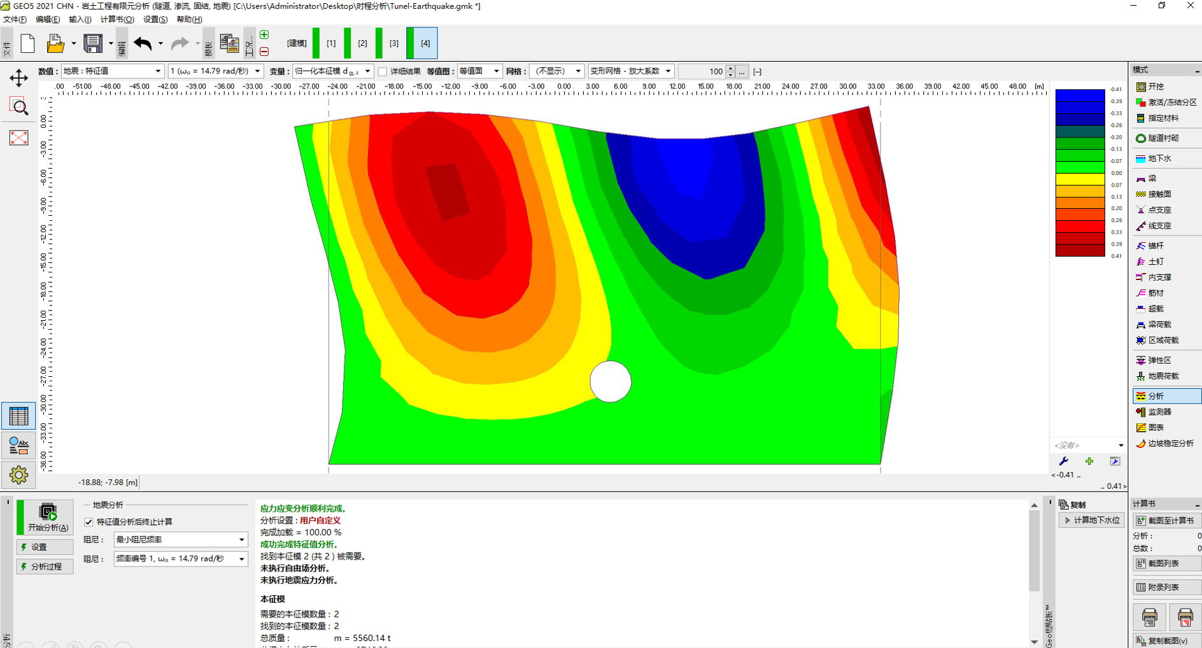Click the yellow color scale swatch
1202x648 pixels.
[x=1080, y=179]
